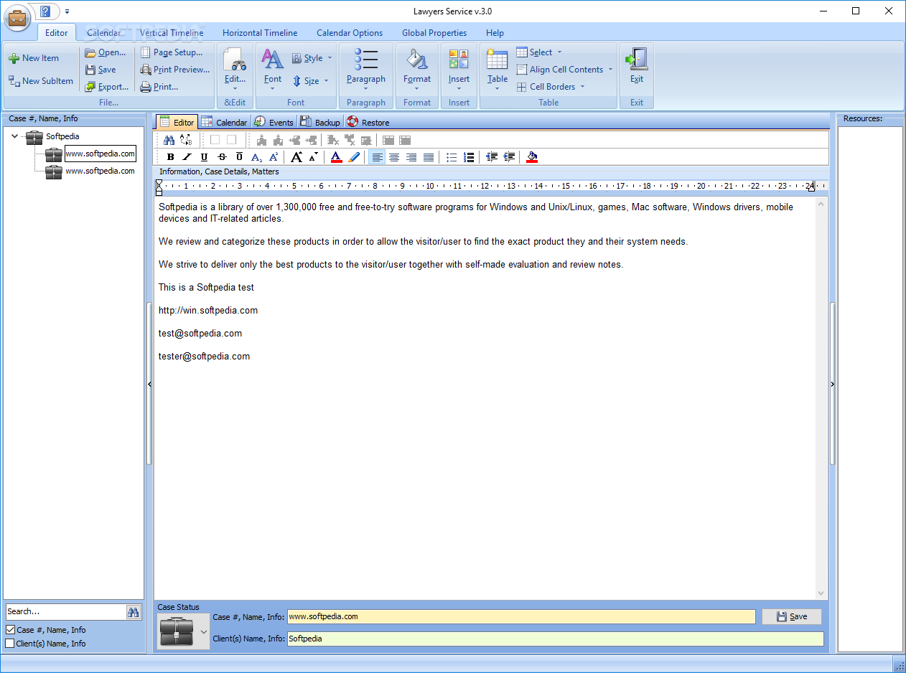Align text right

[x=411, y=157]
